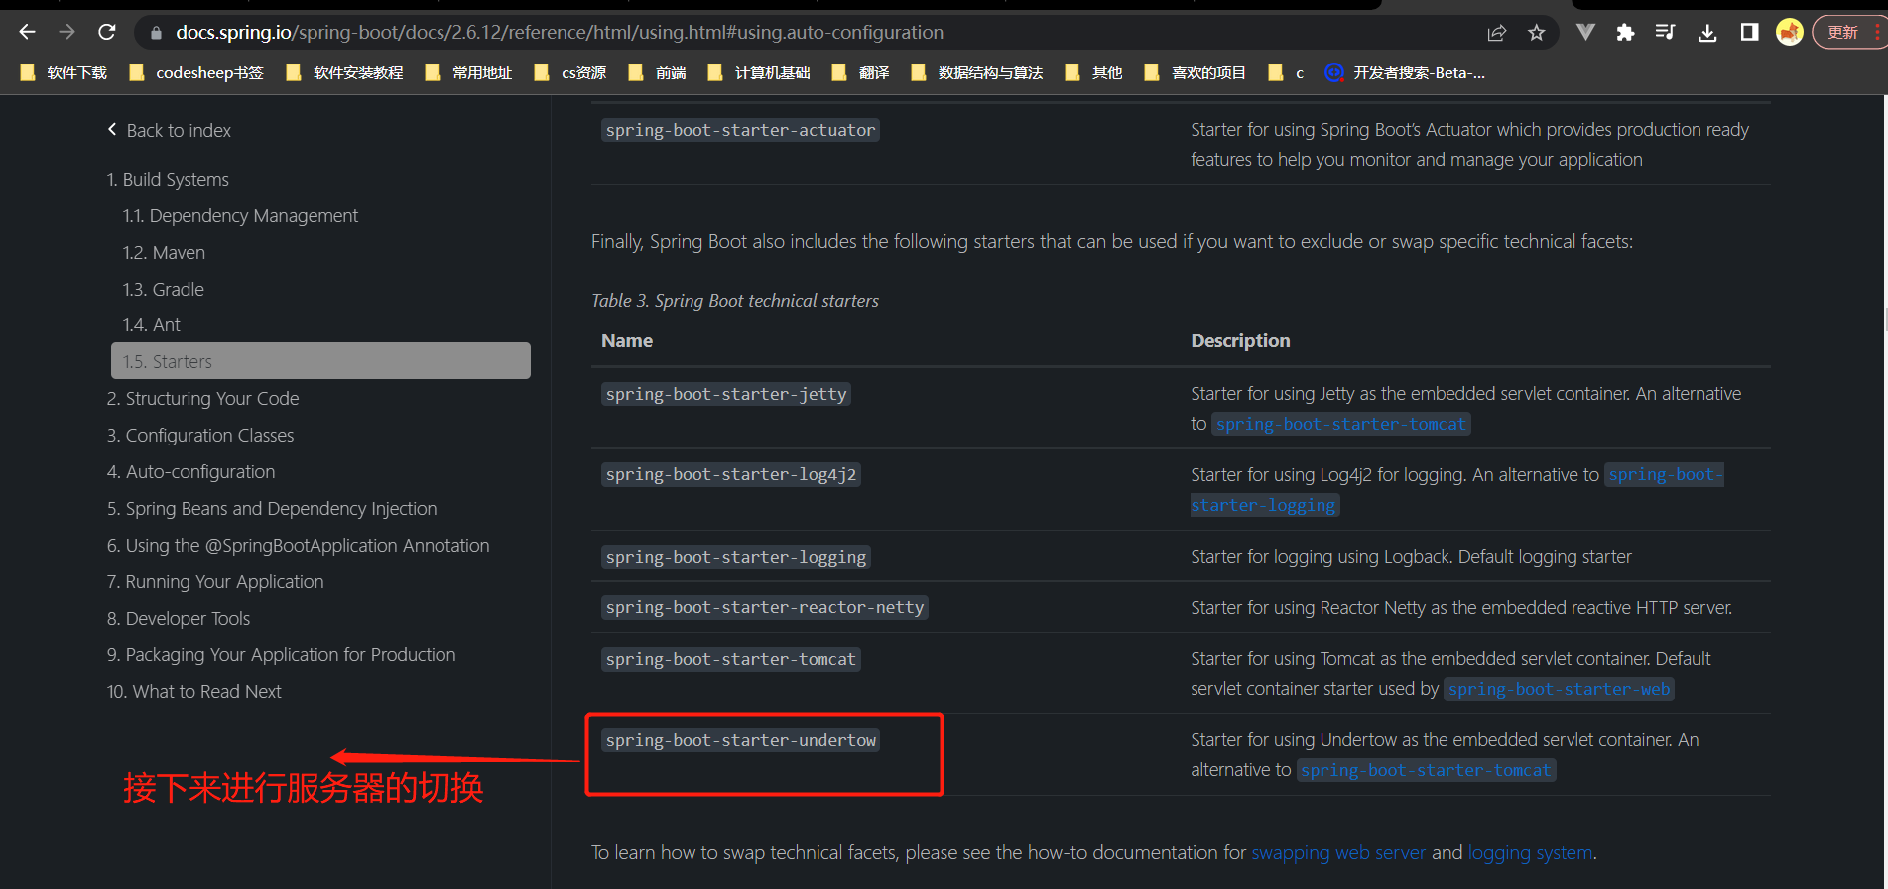Open the swapping web server link
The image size is (1888, 889).
pyautogui.click(x=1338, y=852)
